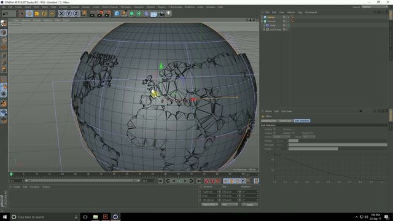Open the spline Pen tool

click(x=124, y=14)
